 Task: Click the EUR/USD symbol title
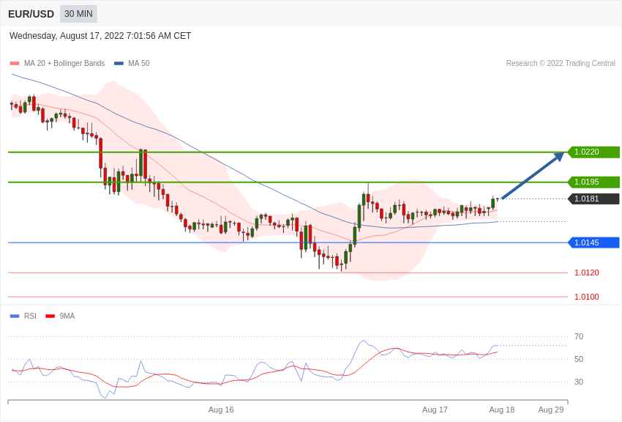pos(31,14)
